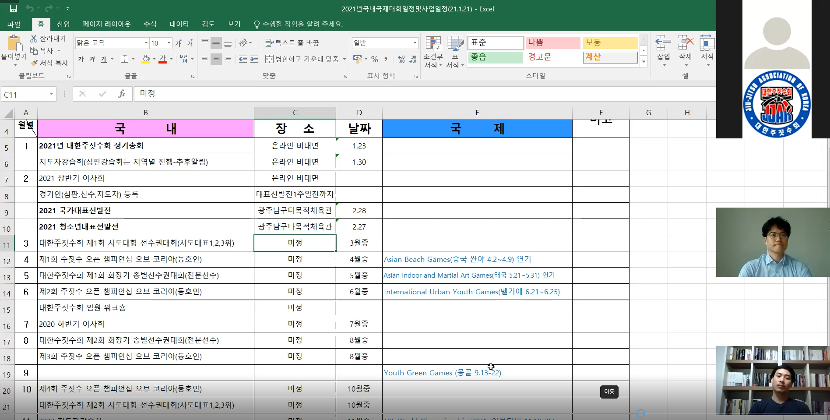Screen dimensions: 830x420
Task: Open the font name dropdown (맑은 고딕)
Action: pos(146,43)
